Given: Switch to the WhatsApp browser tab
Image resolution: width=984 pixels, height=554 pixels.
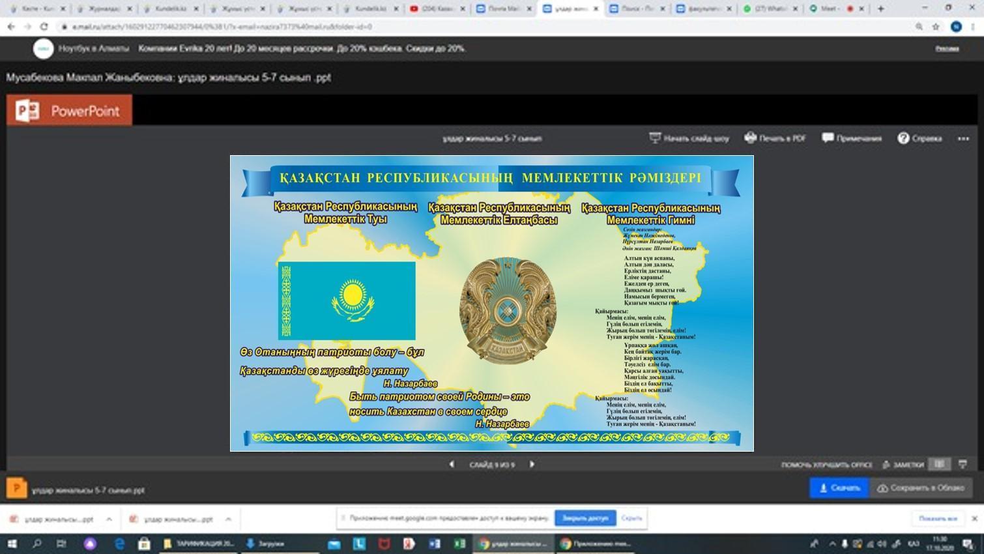Looking at the screenshot, I should 770,9.
